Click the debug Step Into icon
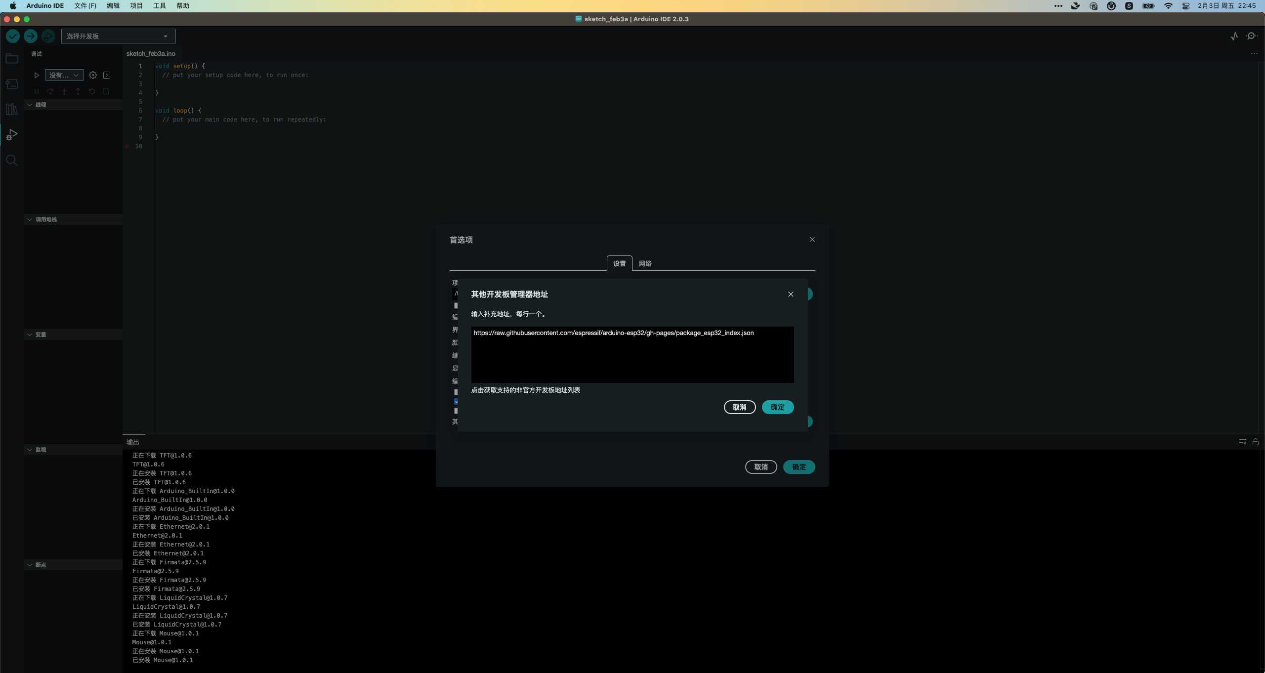Viewport: 1265px width, 673px height. 64,91
